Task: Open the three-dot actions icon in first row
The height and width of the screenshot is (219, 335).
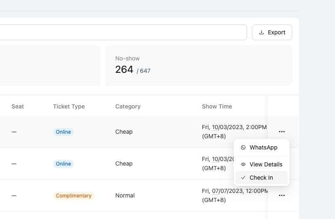Action: (282, 132)
